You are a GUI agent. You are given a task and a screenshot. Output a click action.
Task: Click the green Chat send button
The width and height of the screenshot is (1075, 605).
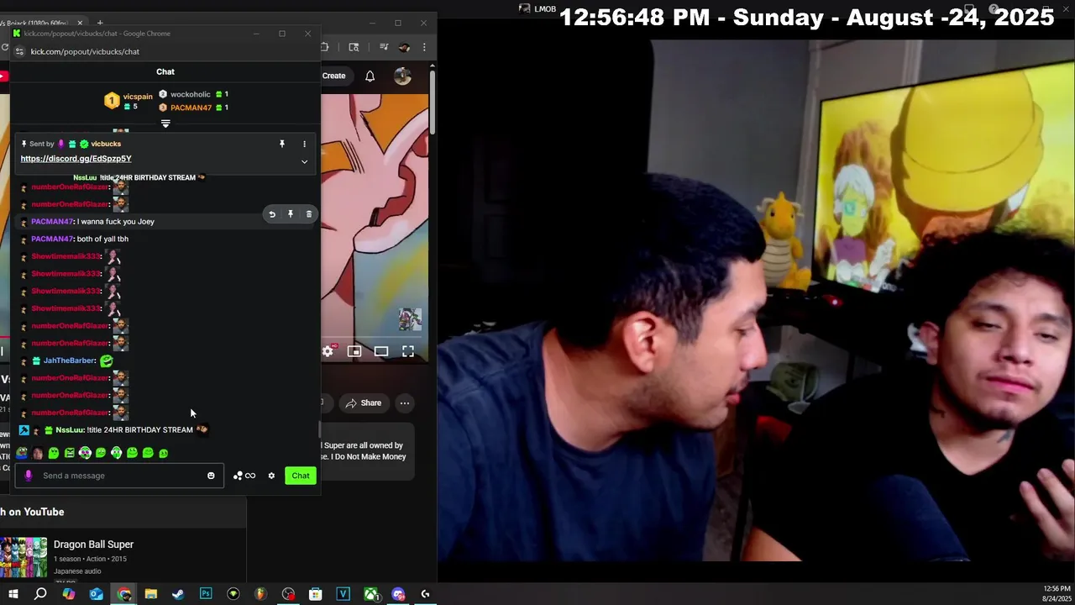tap(301, 476)
